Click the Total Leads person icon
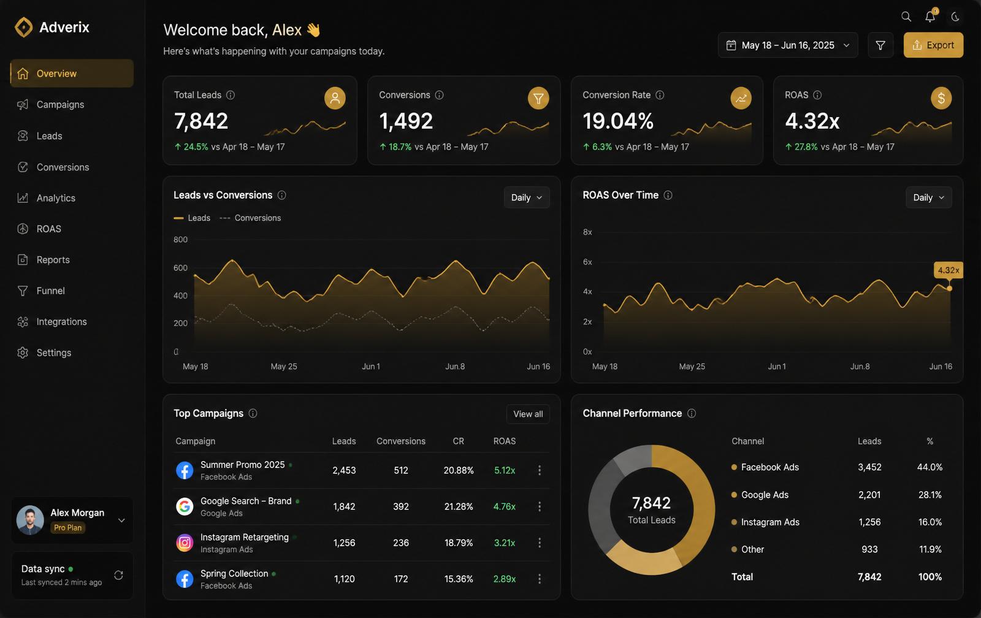Image resolution: width=981 pixels, height=618 pixels. pyautogui.click(x=335, y=98)
